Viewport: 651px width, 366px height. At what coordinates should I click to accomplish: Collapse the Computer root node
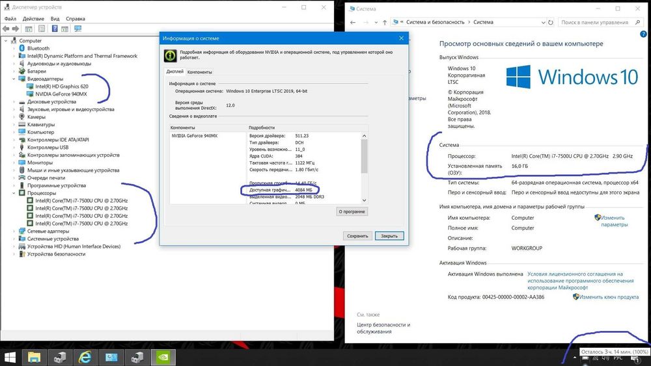click(6, 40)
